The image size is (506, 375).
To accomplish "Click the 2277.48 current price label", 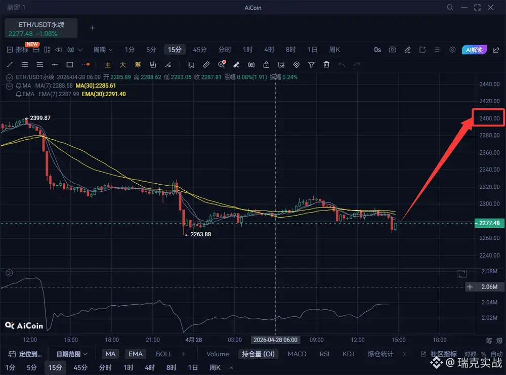I will (489, 223).
